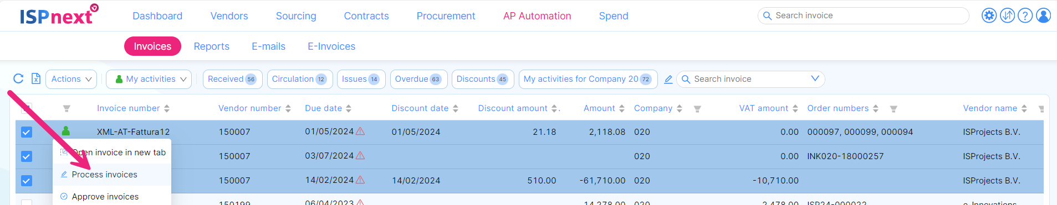Screen dimensions: 1057x205
Task: Refresh the invoice list
Action: click(18, 78)
